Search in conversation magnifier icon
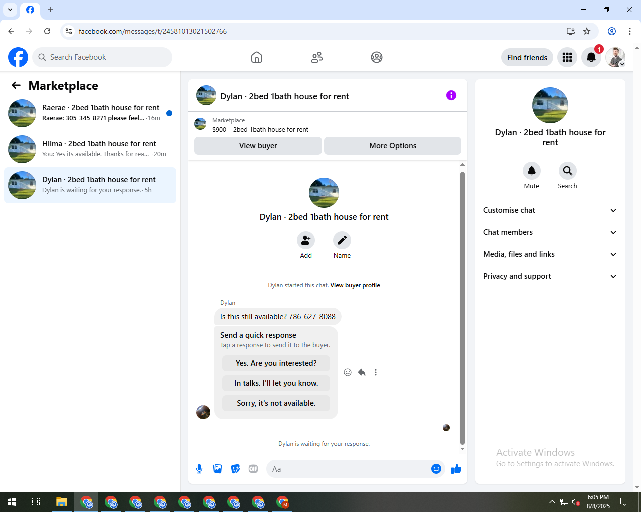 tap(568, 171)
